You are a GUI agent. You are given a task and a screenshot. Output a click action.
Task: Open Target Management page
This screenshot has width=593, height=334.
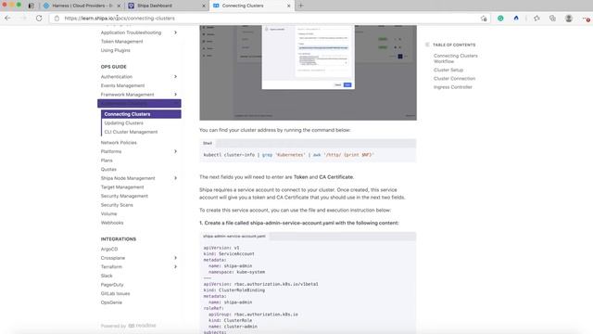pos(122,187)
